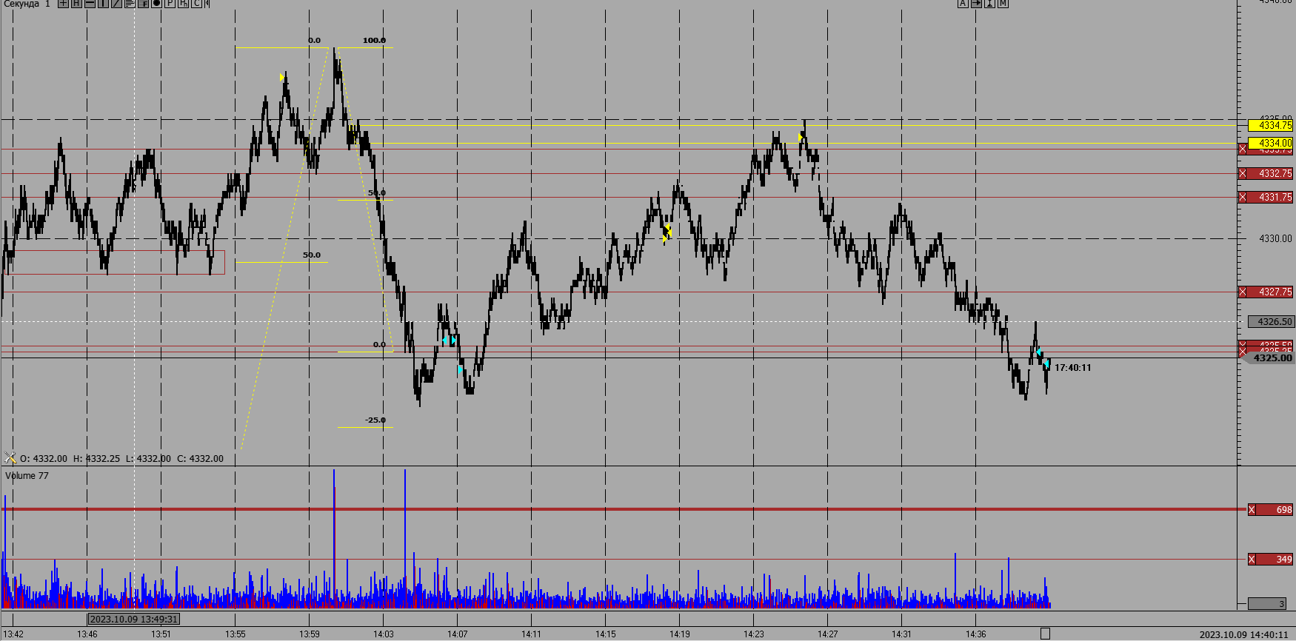Click the Volume 77 indicator label
This screenshot has height=641, width=1296.
point(27,475)
